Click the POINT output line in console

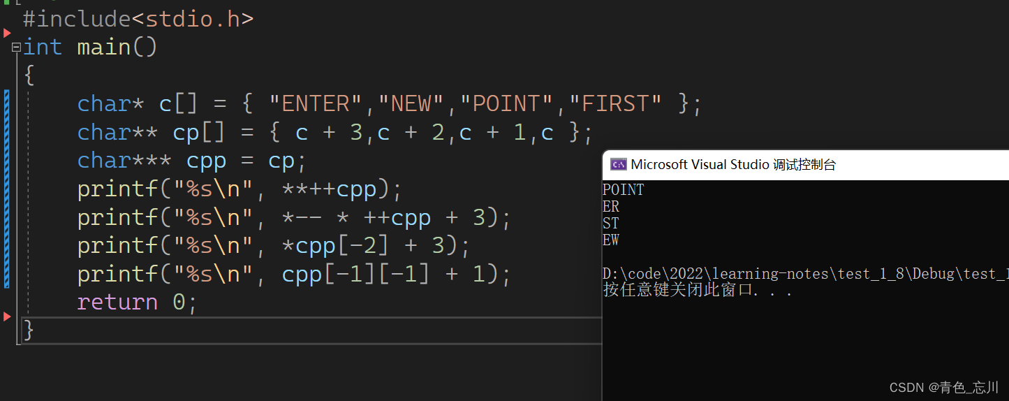click(623, 190)
